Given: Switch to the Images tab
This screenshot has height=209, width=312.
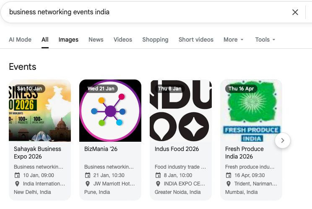Looking at the screenshot, I should [x=68, y=40].
